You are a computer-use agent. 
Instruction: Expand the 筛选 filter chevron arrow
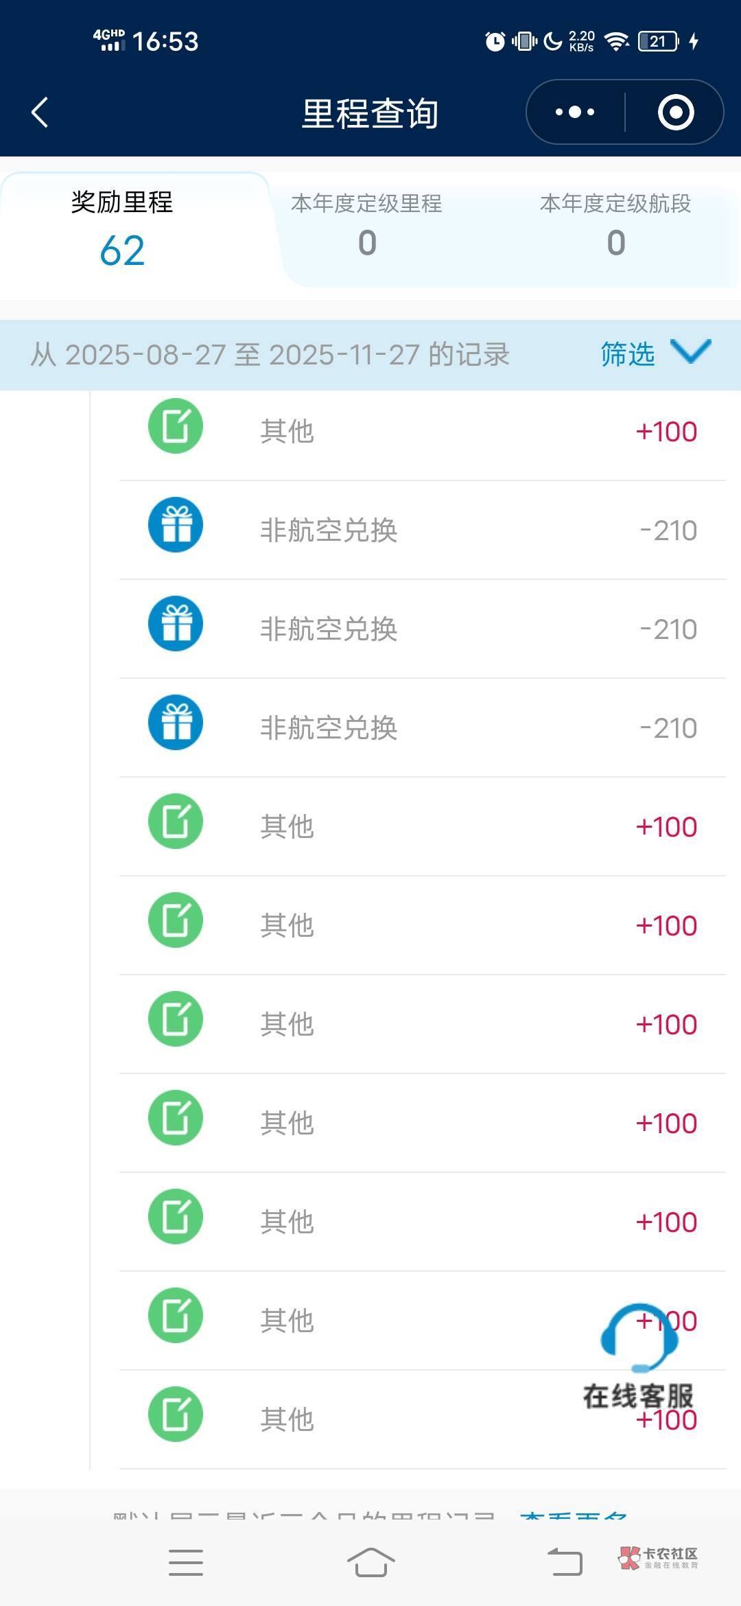tap(691, 351)
